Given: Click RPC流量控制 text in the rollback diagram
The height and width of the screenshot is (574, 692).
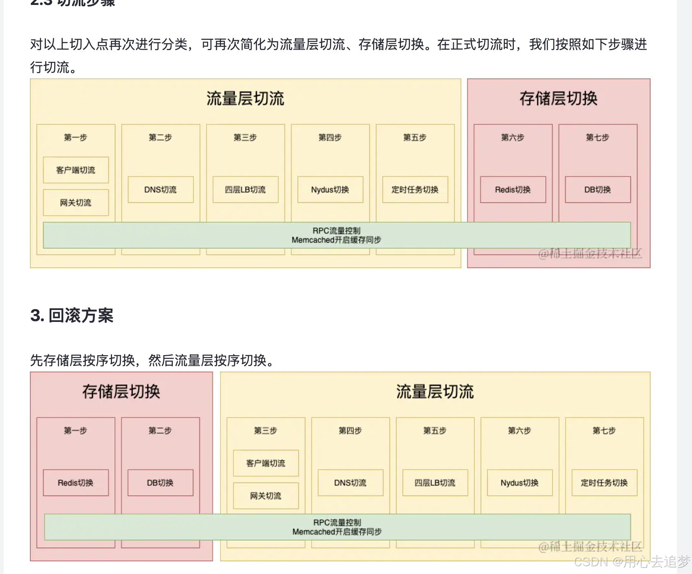Looking at the screenshot, I should [x=337, y=523].
